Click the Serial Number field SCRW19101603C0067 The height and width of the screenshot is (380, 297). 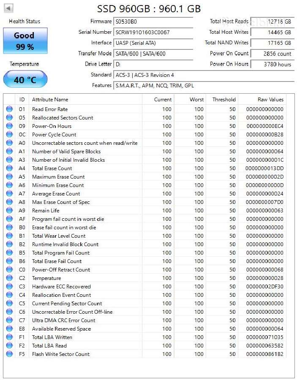click(153, 32)
